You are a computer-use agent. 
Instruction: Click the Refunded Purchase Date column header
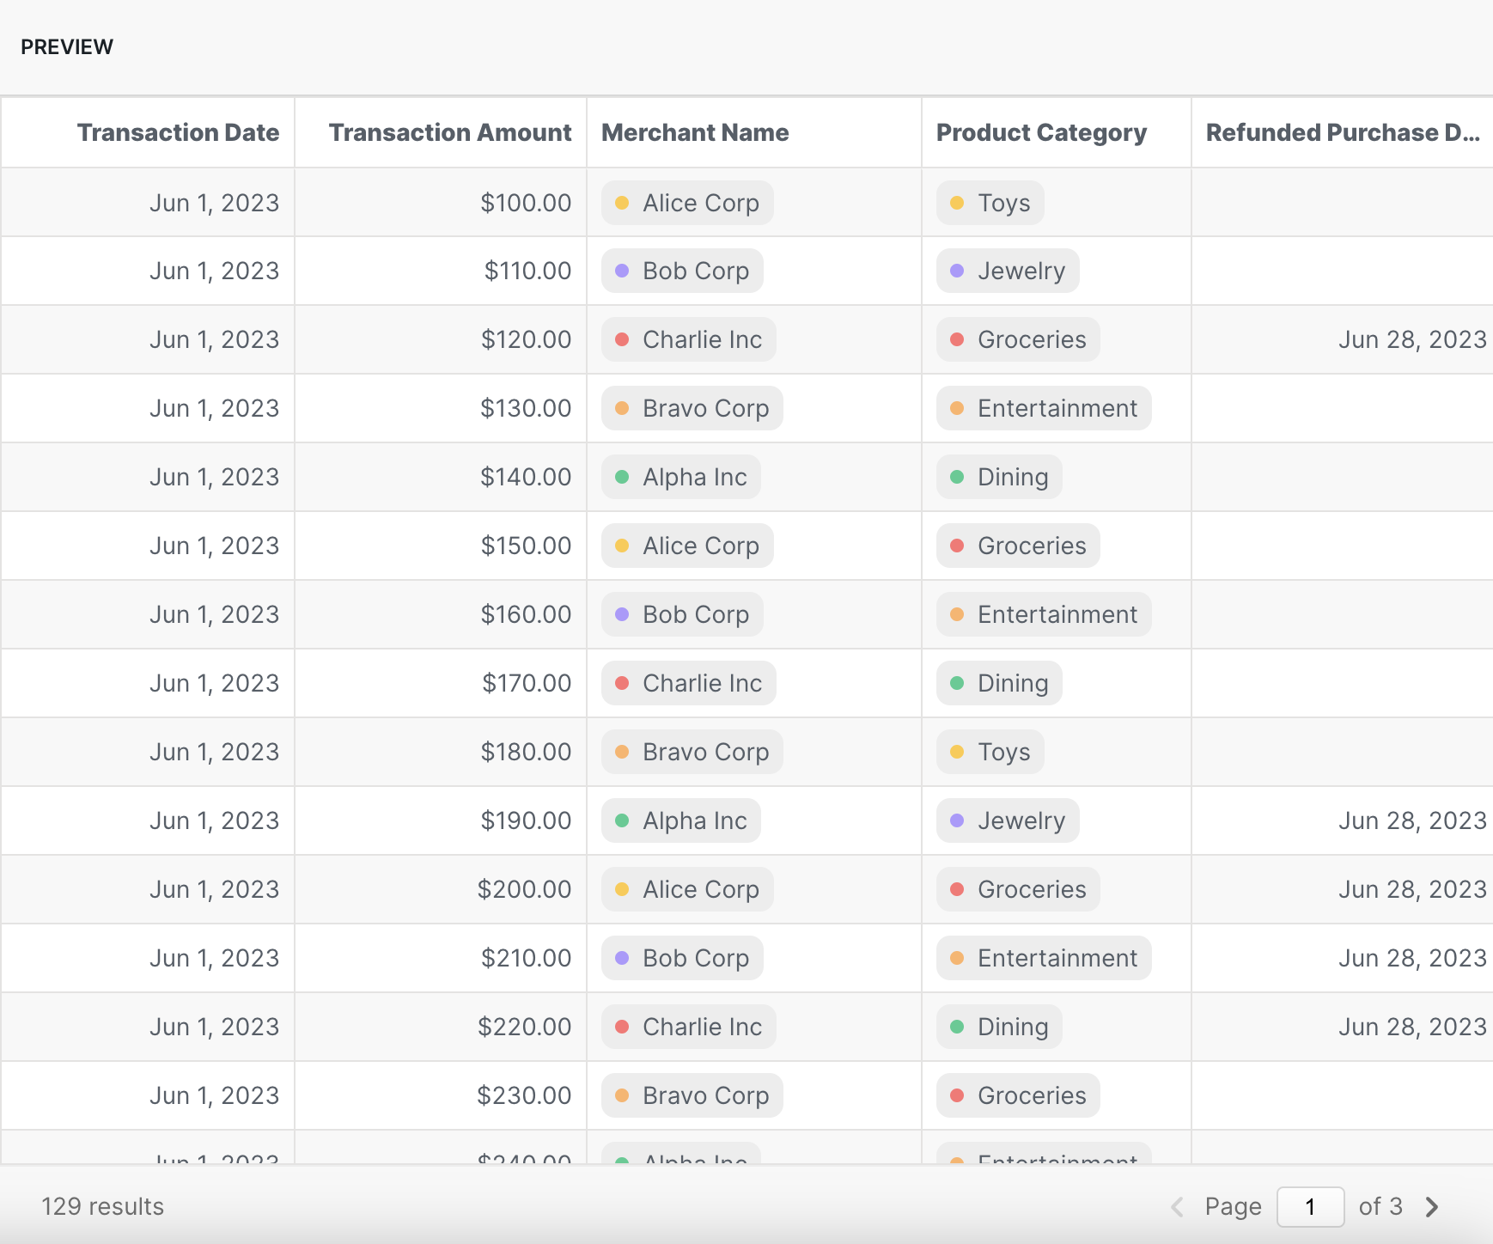[x=1342, y=132]
